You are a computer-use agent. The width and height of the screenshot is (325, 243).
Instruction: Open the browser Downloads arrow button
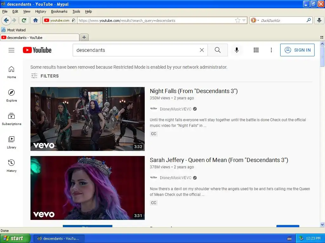tap(319, 20)
